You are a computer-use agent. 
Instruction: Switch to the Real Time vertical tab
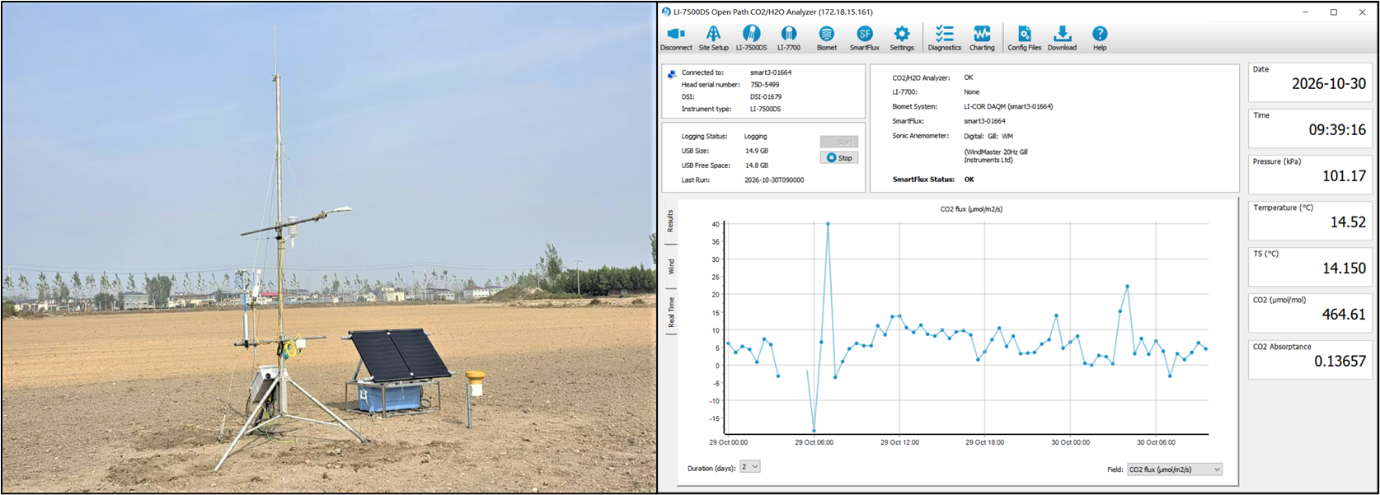pyautogui.click(x=671, y=312)
